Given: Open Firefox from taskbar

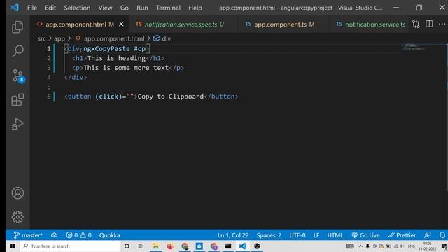Looking at the screenshot, I should 170,246.
